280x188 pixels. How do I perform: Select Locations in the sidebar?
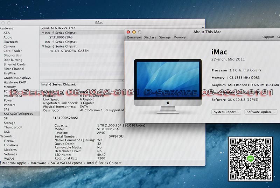[x=11, y=145]
